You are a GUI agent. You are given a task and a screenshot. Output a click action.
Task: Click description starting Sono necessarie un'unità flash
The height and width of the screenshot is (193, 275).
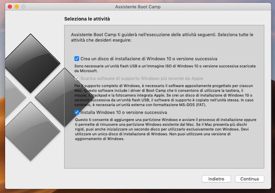pos(165,69)
